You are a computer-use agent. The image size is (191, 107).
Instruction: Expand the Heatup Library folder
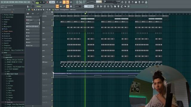pos(7,15)
